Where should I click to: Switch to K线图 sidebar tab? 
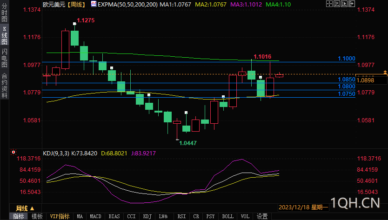(5, 35)
